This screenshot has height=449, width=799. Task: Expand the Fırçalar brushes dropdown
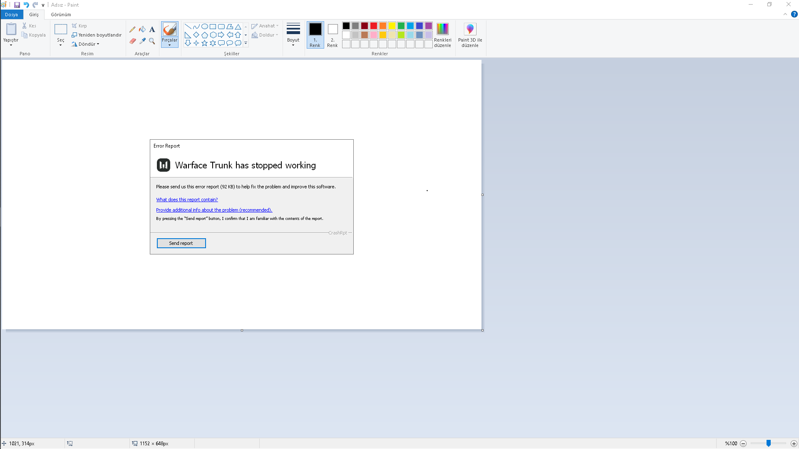(169, 43)
